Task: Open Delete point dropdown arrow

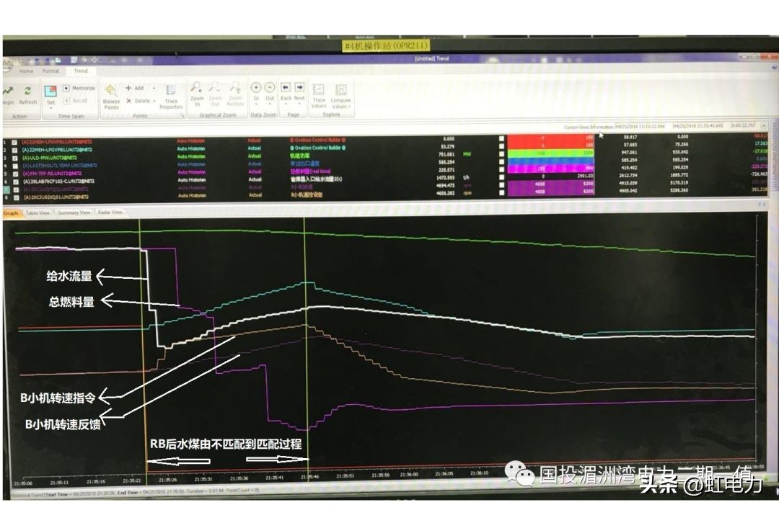Action: [154, 101]
